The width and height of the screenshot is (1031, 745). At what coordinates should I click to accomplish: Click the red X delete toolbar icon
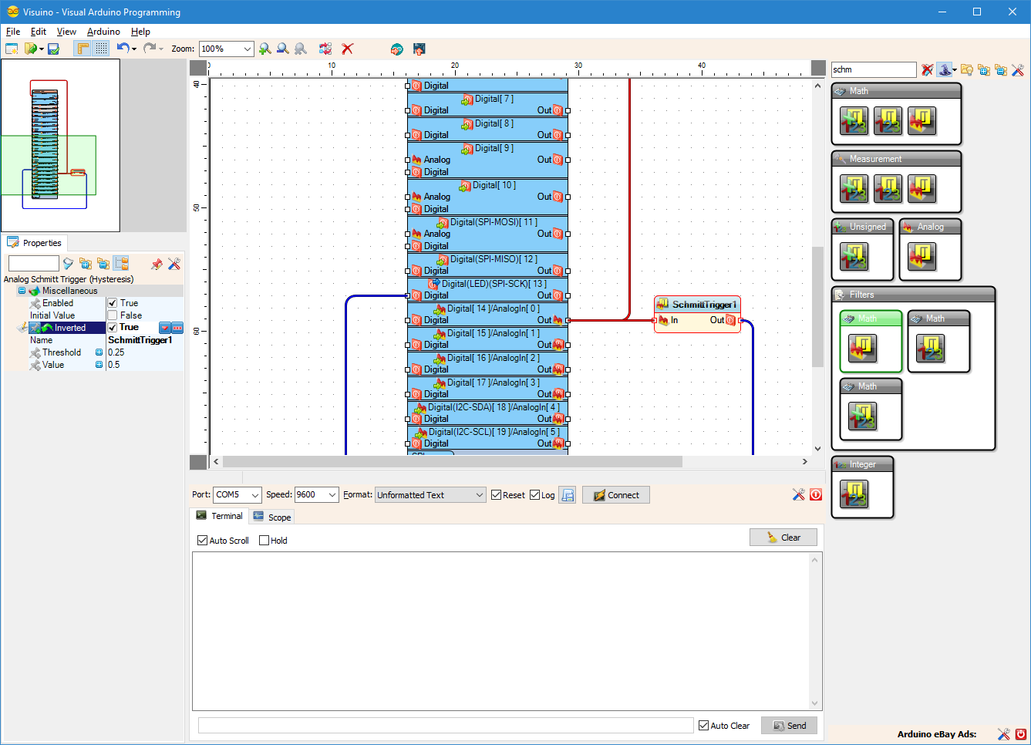(348, 49)
